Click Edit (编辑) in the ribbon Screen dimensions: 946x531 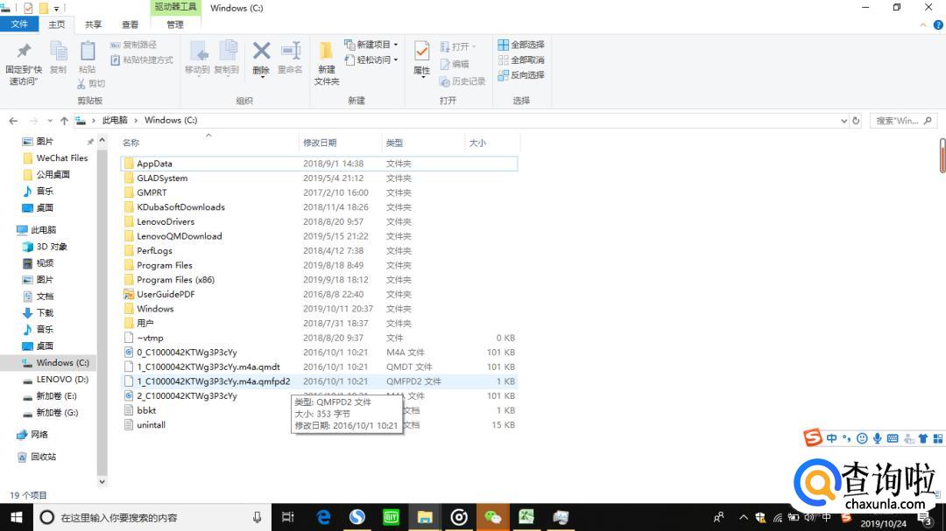point(455,64)
